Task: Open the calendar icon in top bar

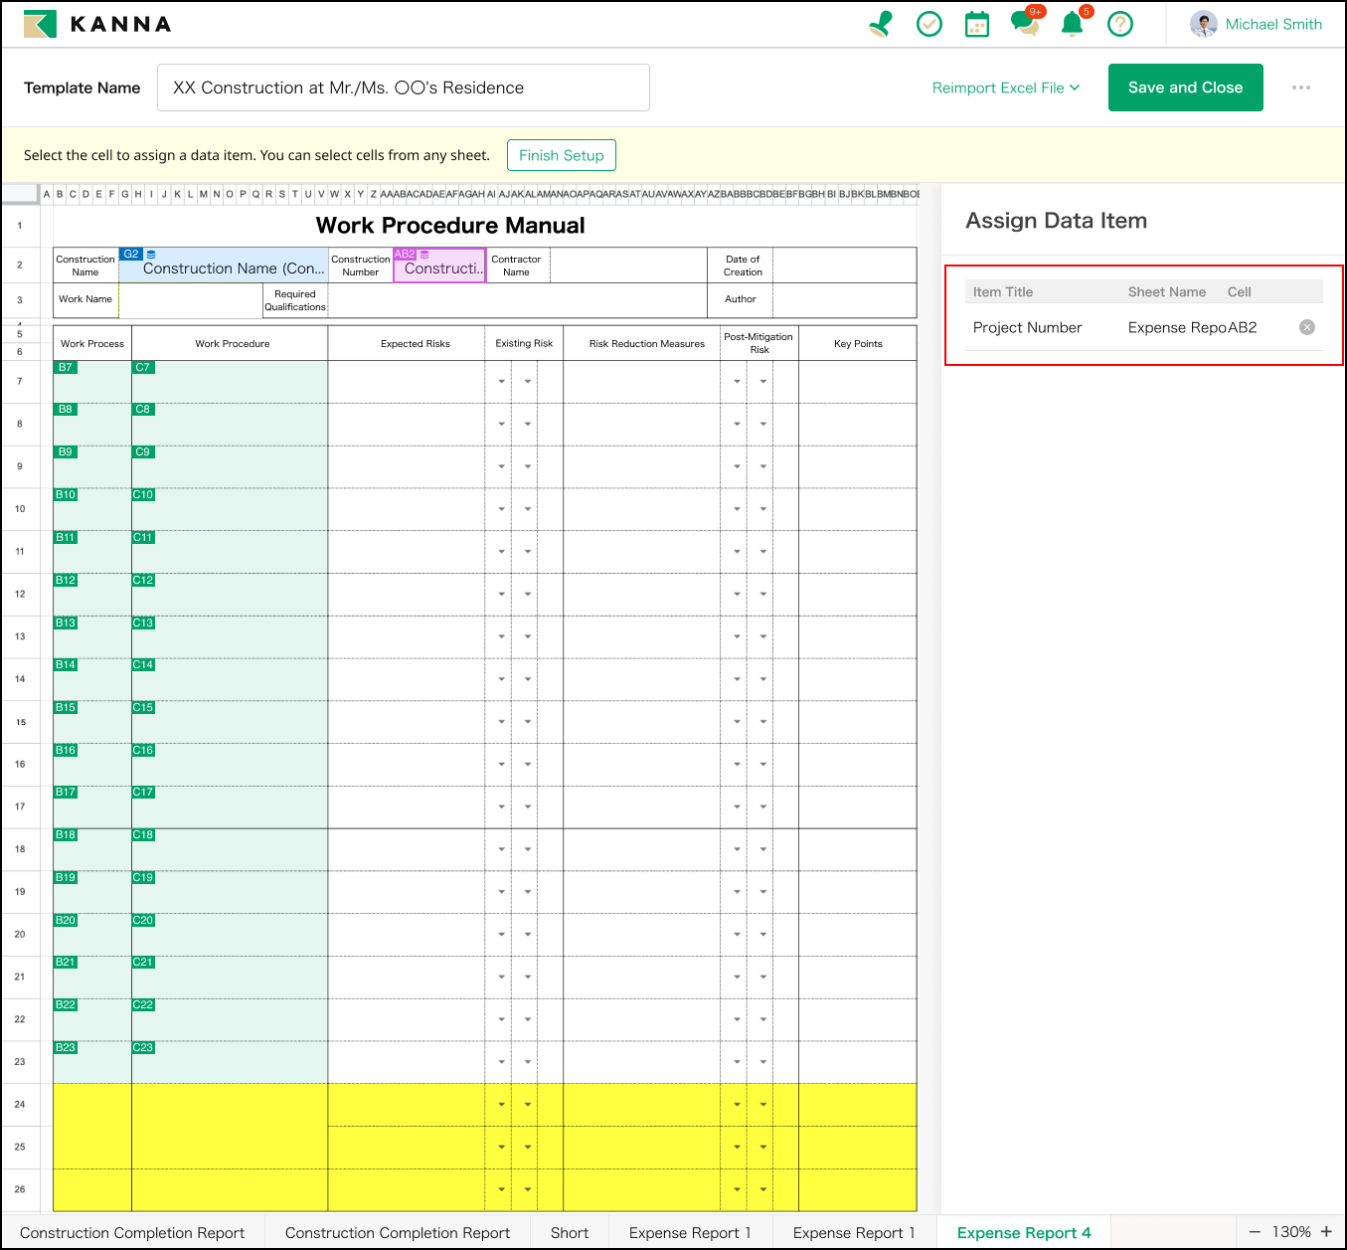Action: coord(977,24)
